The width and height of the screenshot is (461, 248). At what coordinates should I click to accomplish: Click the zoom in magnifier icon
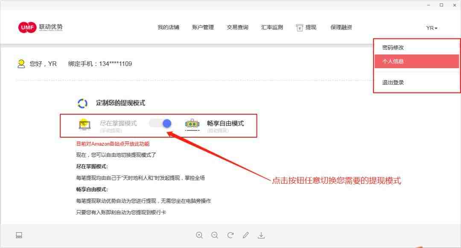(x=199, y=235)
